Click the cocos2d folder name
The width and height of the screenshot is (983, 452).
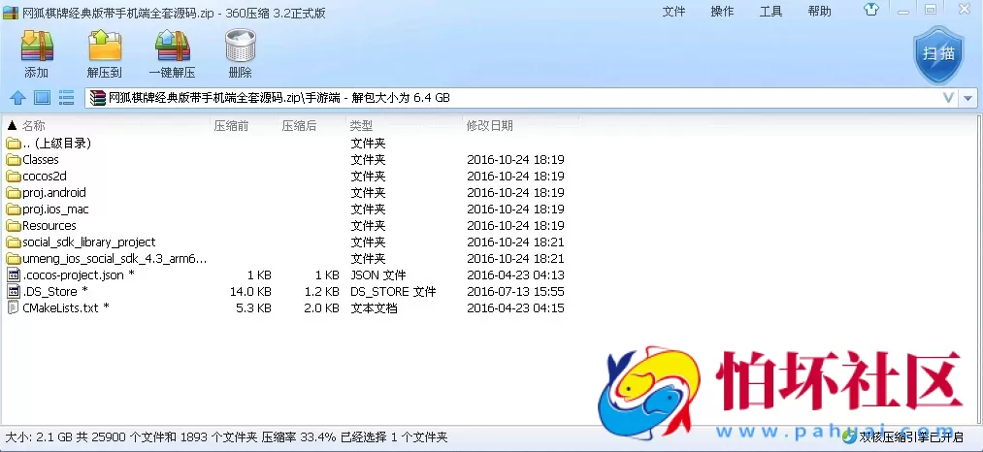[x=45, y=176]
